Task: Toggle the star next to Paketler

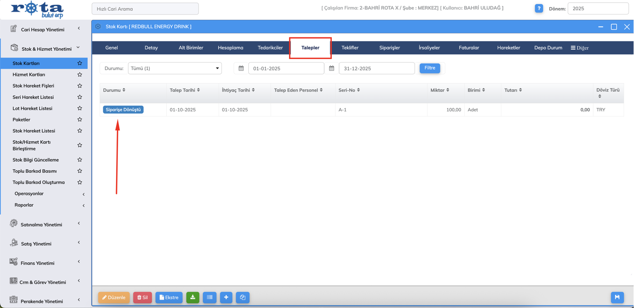Action: (79, 120)
